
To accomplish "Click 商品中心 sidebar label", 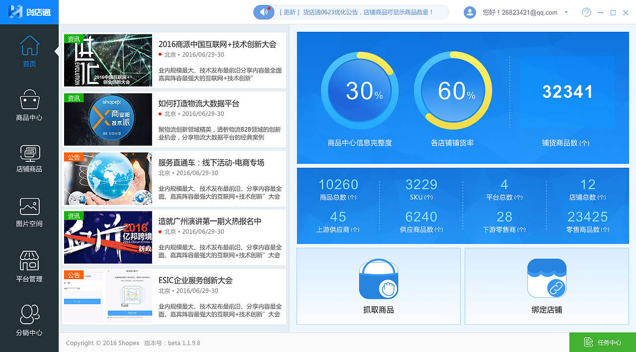I will pos(29,118).
